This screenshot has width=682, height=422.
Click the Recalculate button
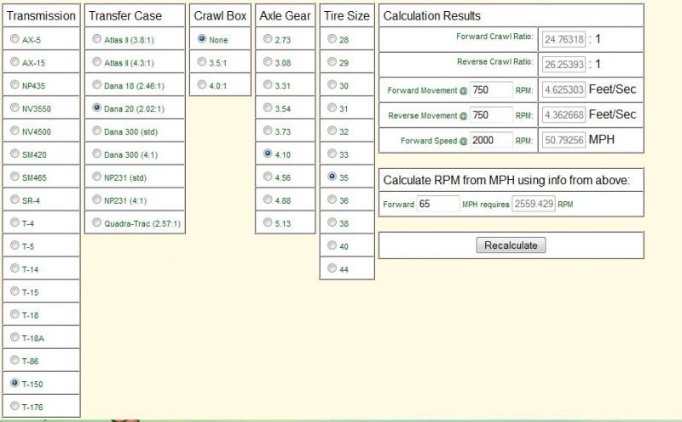tap(511, 246)
